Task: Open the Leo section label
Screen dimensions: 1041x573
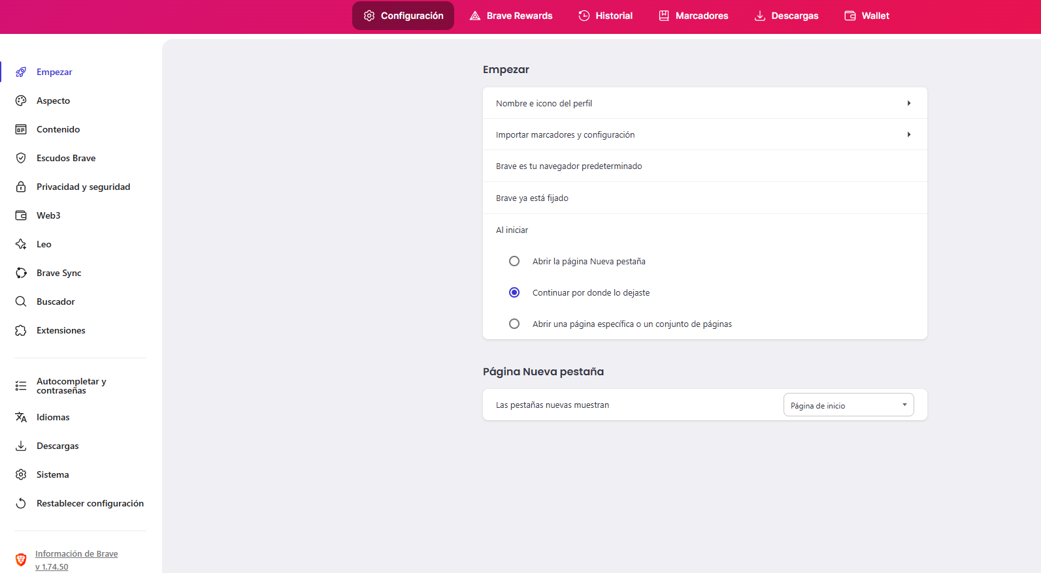Action: [44, 244]
